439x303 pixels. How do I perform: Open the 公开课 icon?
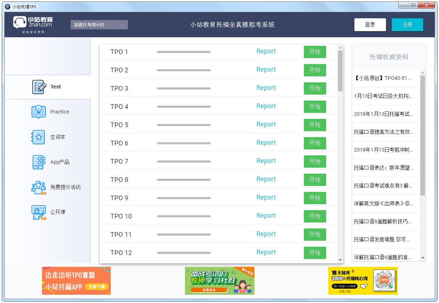[39, 212]
